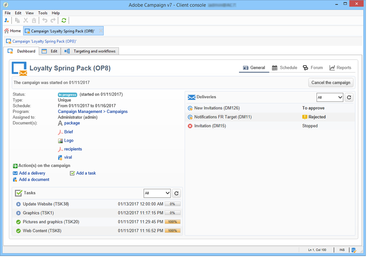Screen dimensions: 373x257
Task: Refresh the Tasks list
Action: pos(176,193)
